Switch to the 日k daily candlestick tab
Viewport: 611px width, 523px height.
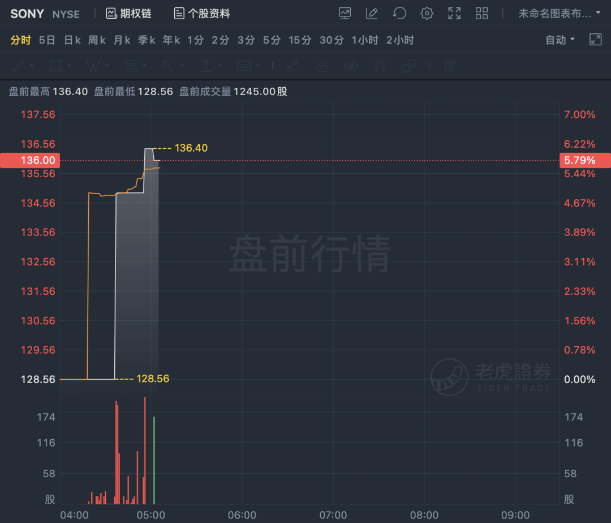click(x=72, y=40)
